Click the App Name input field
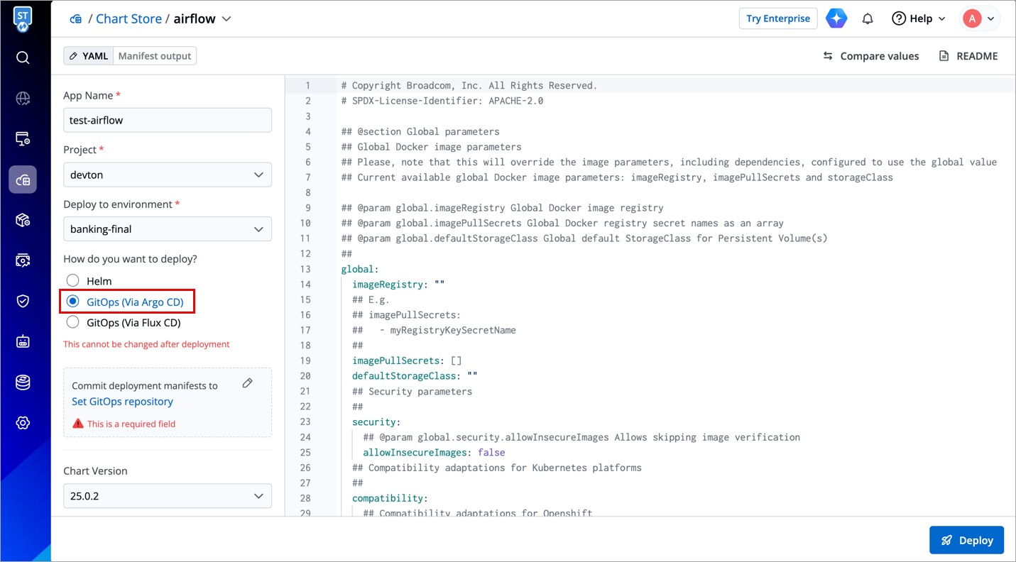Viewport: 1016px width, 562px height. click(168, 120)
